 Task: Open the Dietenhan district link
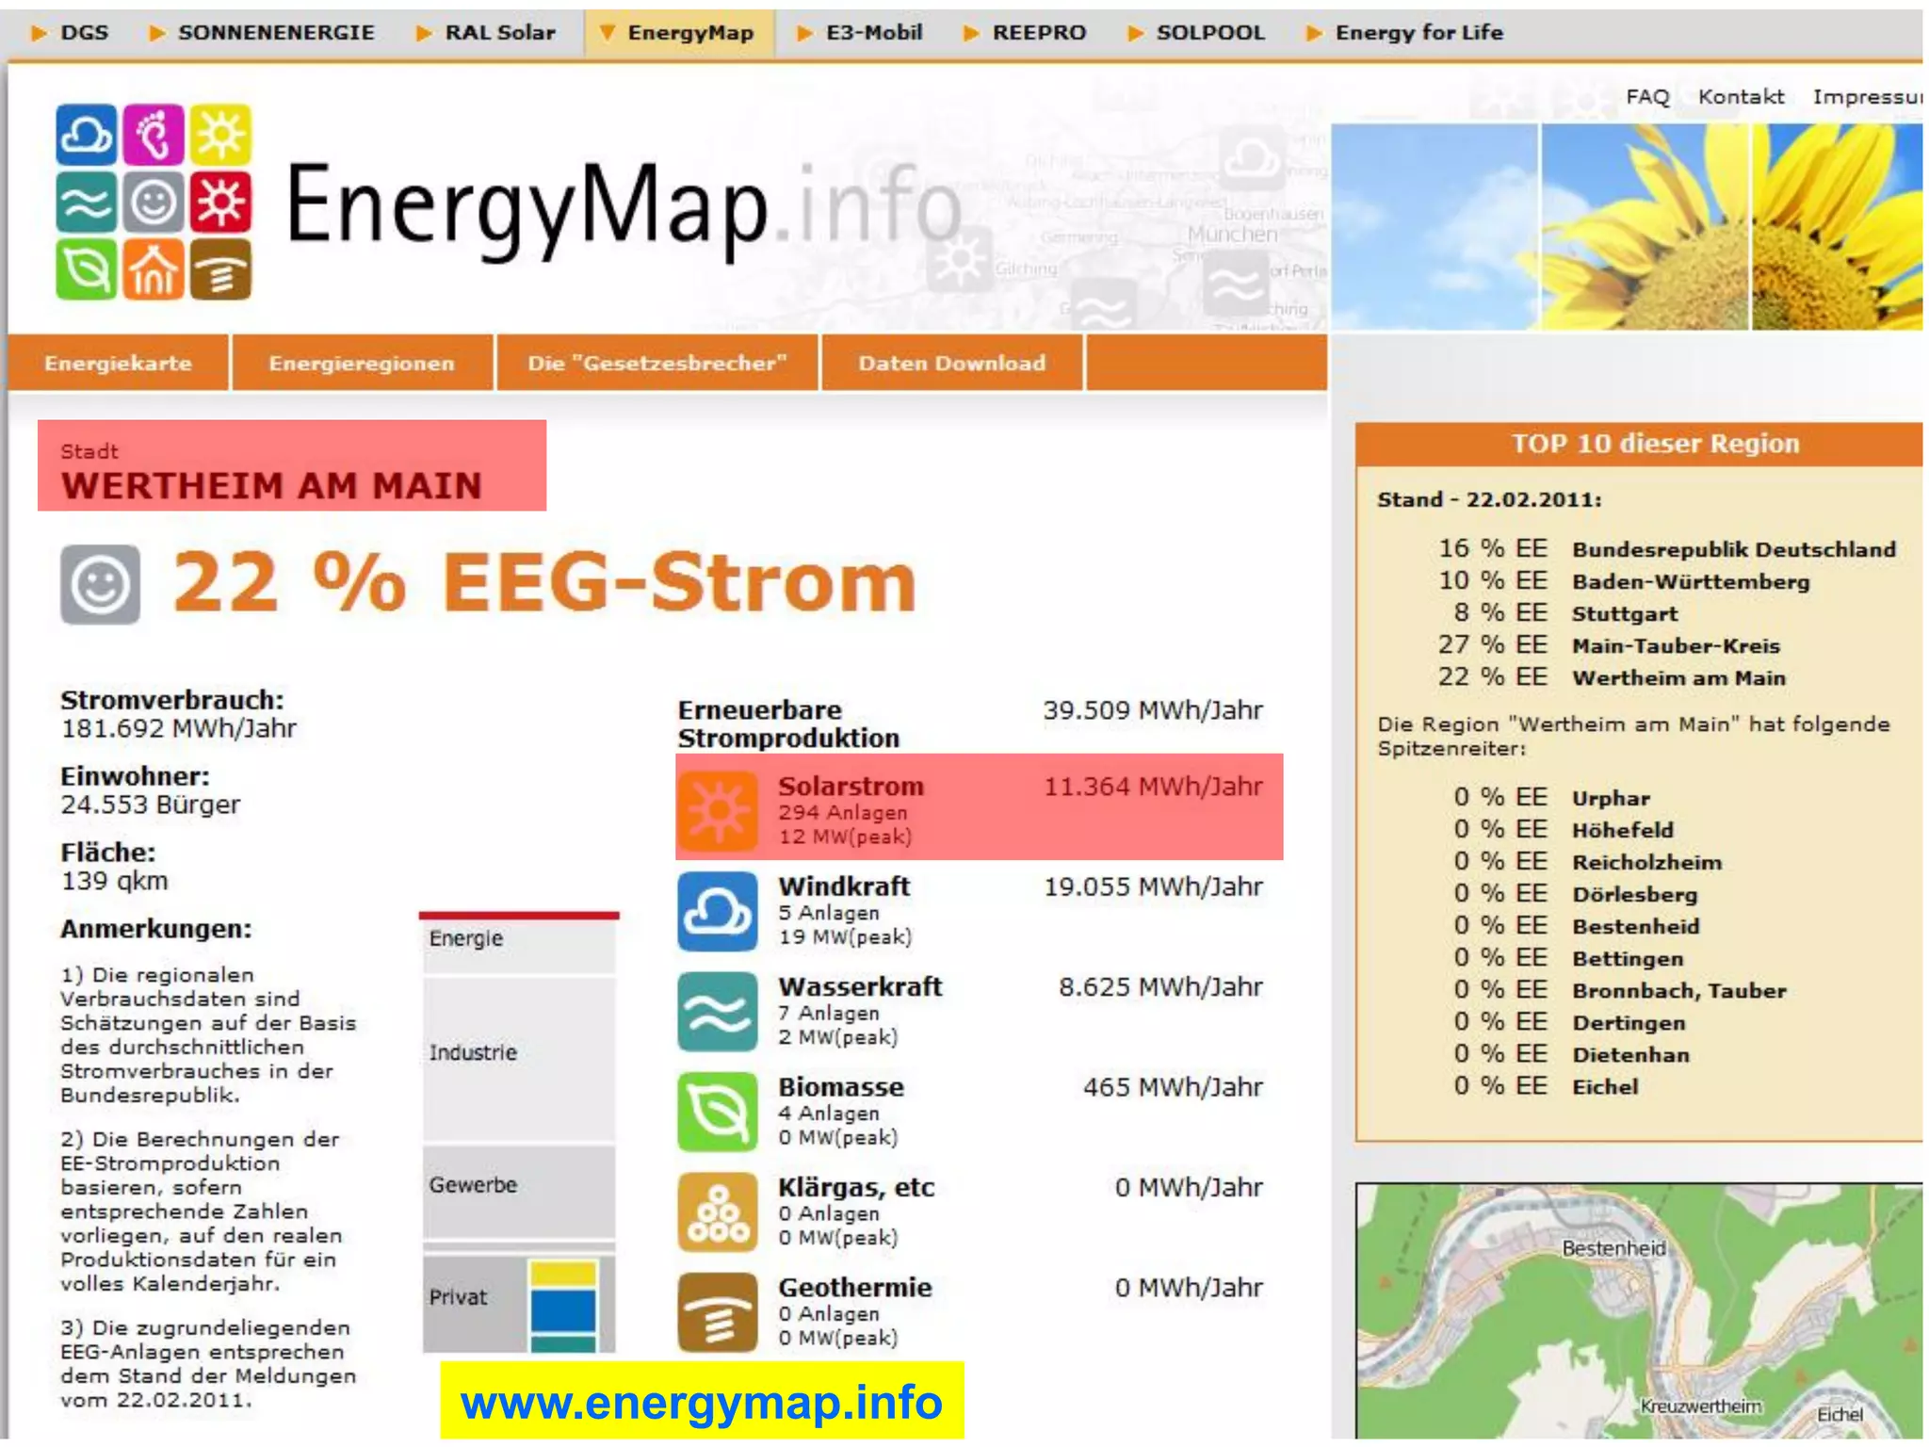1630,1054
